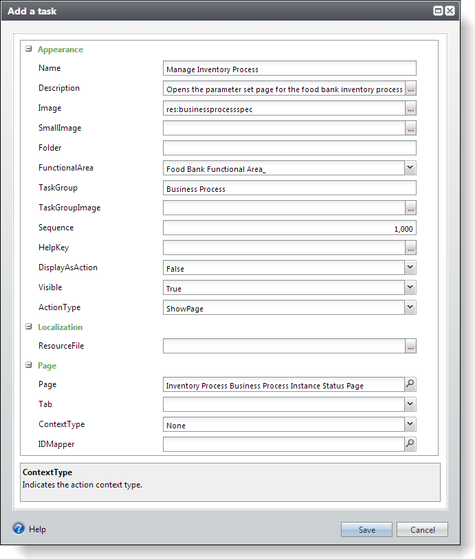Select the Sequence property label
This screenshot has height=559, width=475.
point(56,228)
